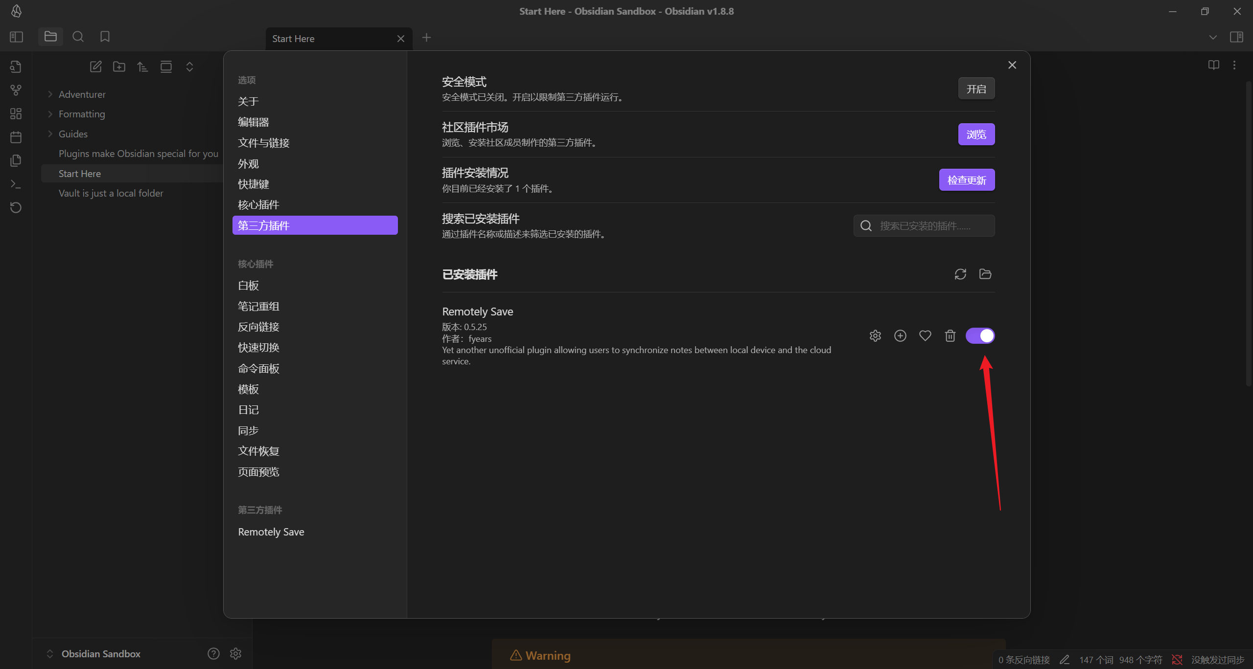Open the plugins folder icon
The height and width of the screenshot is (669, 1253).
[985, 274]
